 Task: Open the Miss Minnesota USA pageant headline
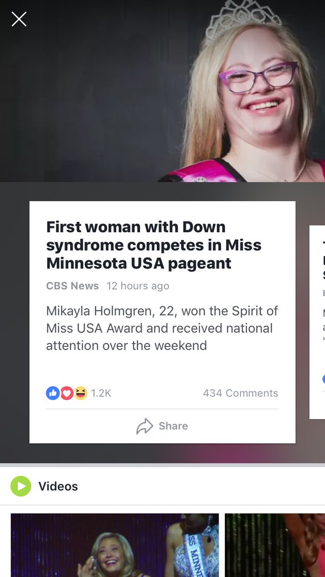(154, 245)
